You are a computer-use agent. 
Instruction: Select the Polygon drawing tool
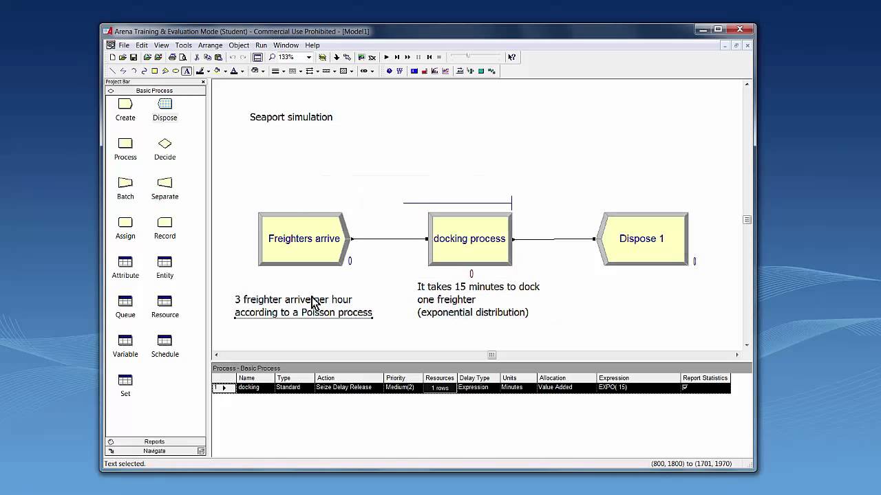[165, 71]
